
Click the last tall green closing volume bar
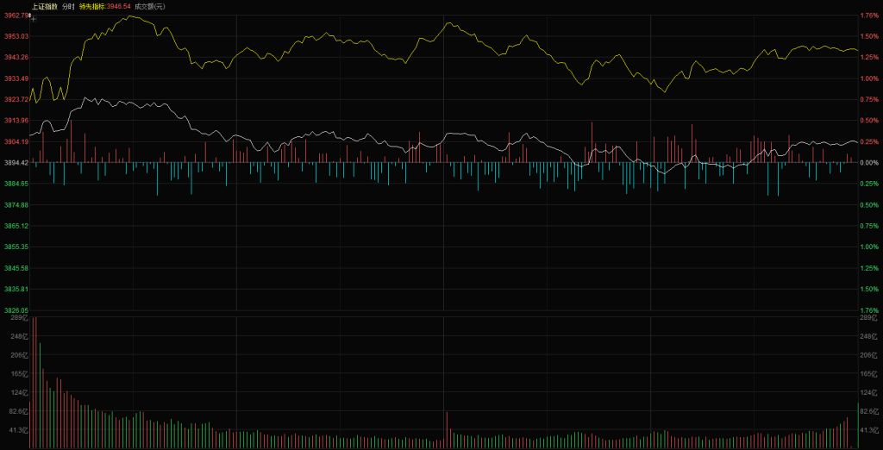(858, 425)
